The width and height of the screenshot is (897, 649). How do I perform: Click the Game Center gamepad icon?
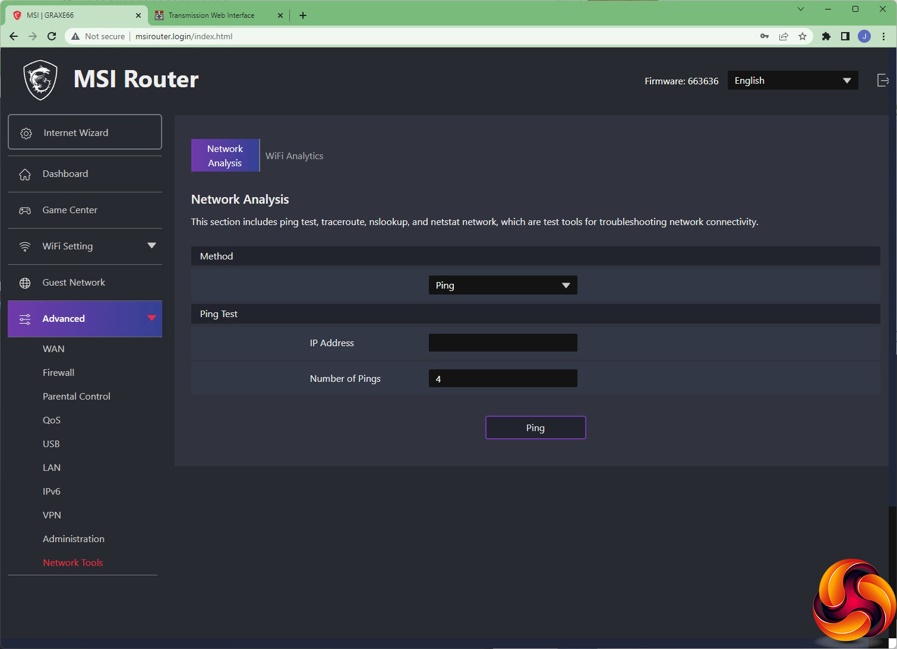click(x=25, y=210)
